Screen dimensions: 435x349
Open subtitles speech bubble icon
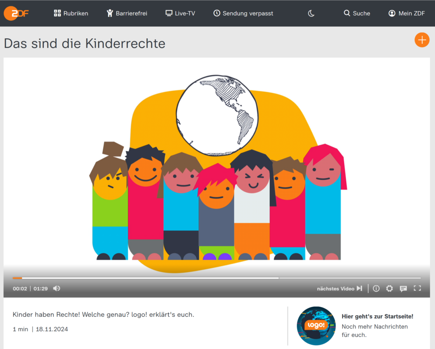click(x=403, y=288)
